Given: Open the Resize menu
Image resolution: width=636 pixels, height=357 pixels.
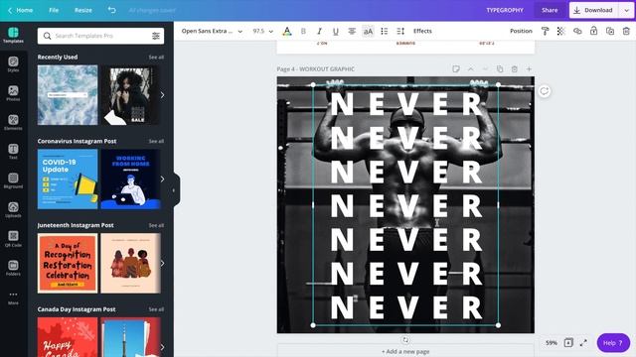Looking at the screenshot, I should point(83,10).
